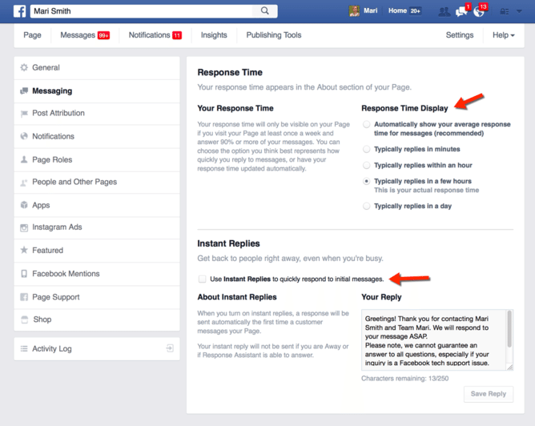Image resolution: width=535 pixels, height=426 pixels.
Task: Click the Post Attribution flag icon
Action: (24, 113)
